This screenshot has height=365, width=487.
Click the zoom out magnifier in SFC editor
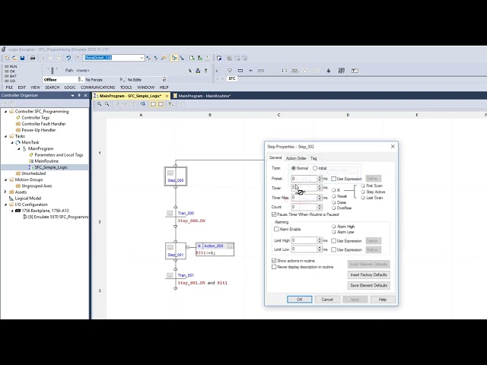[107, 104]
